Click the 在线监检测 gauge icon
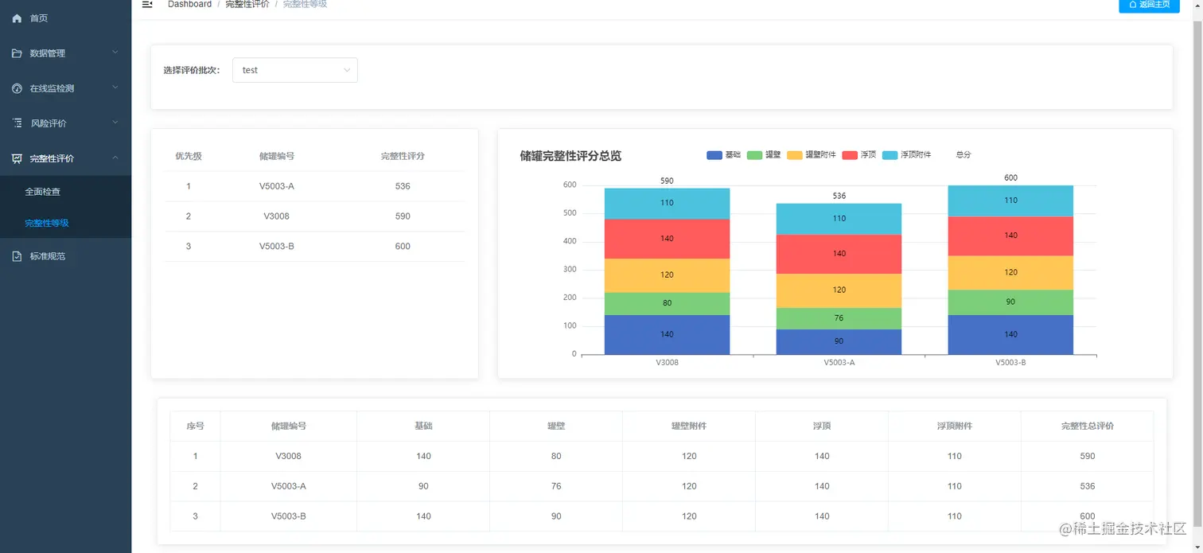Screen dimensions: 1203x553 point(17,88)
